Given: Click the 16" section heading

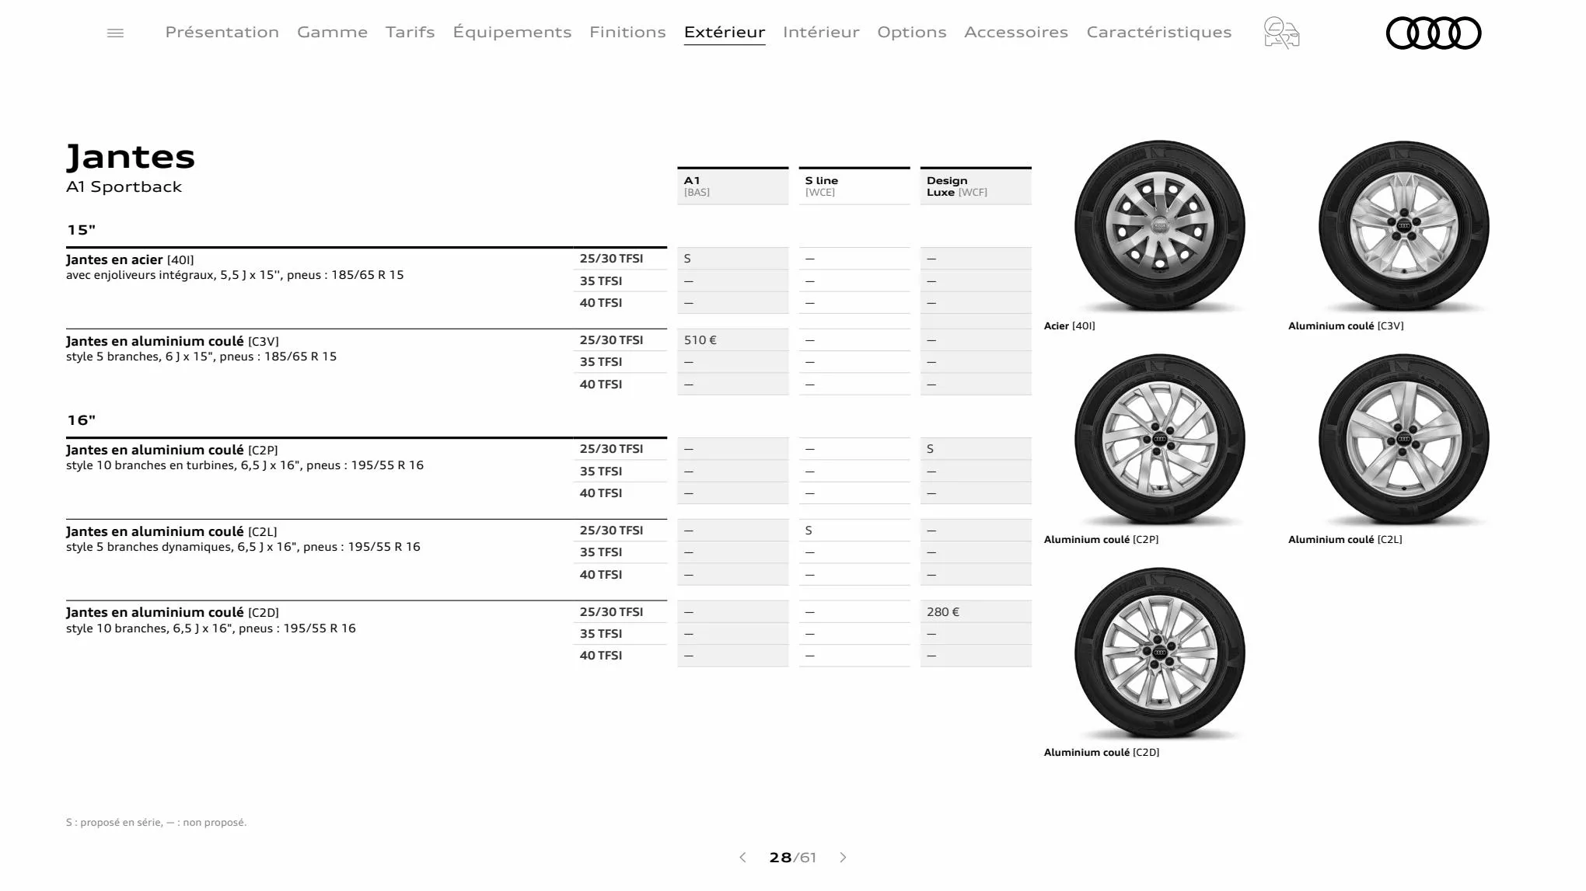Looking at the screenshot, I should tap(81, 420).
